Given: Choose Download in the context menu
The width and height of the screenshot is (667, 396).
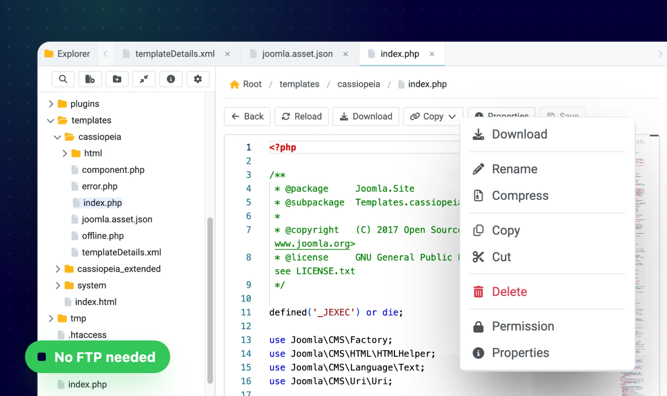Looking at the screenshot, I should [547, 134].
